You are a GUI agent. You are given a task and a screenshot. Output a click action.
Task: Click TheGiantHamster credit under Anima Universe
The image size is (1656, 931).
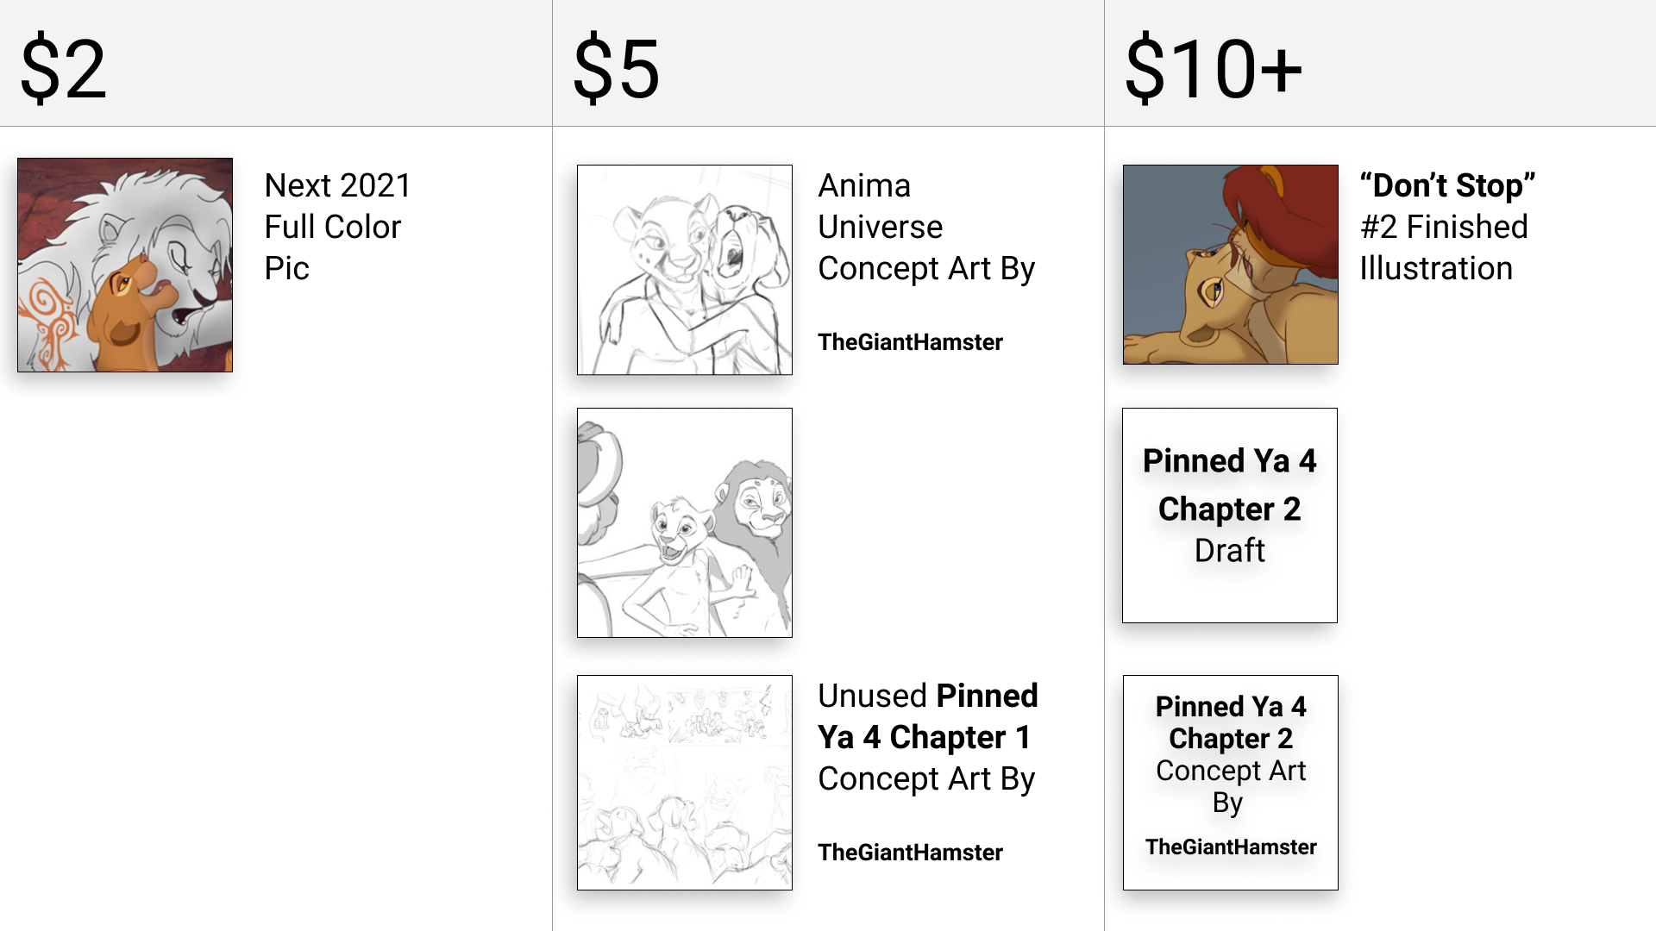[x=910, y=342]
